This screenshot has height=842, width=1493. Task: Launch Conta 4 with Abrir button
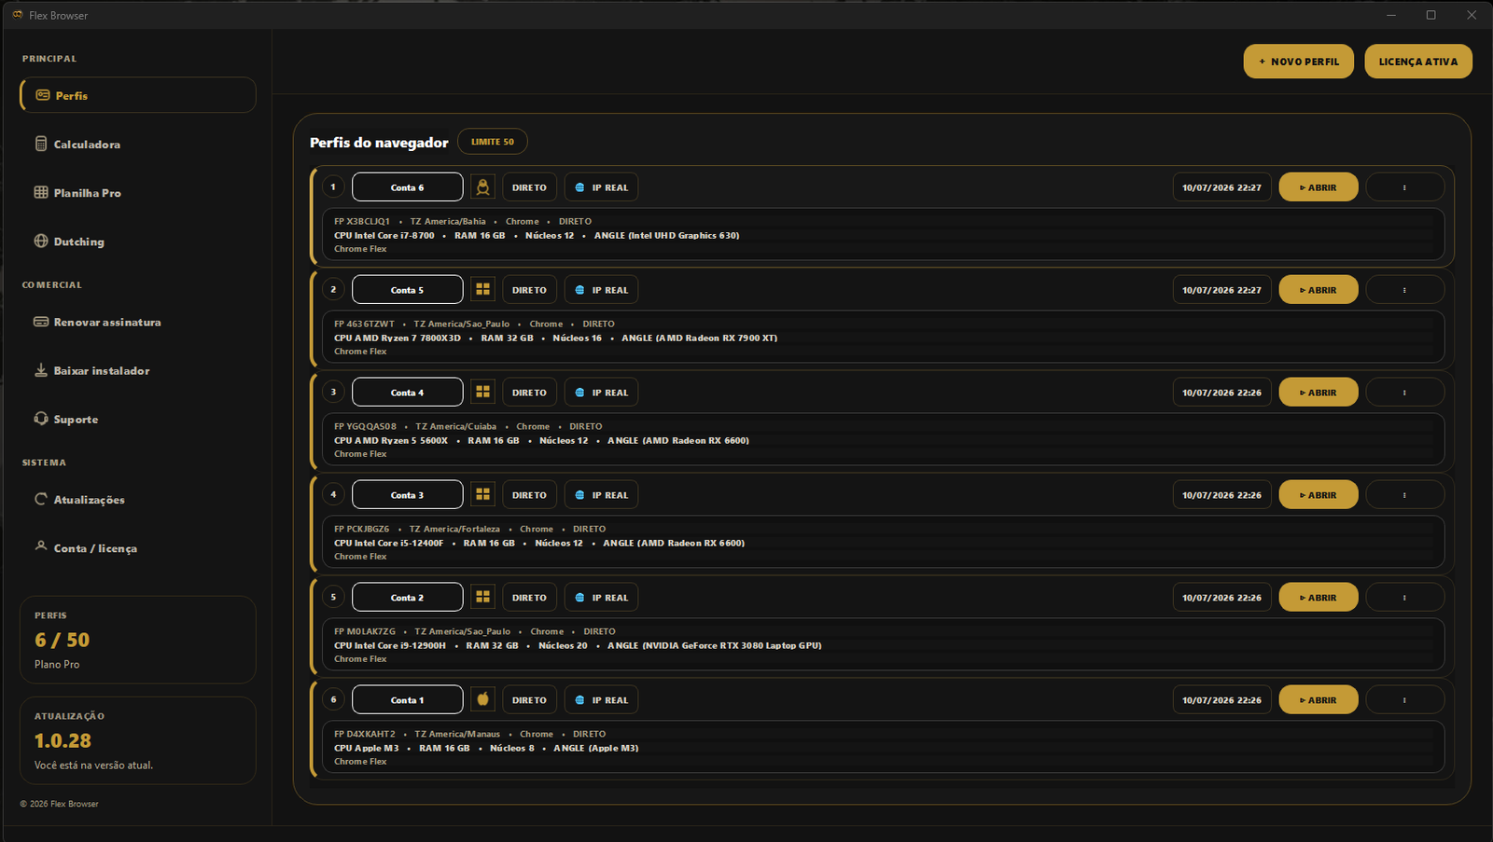pos(1319,393)
